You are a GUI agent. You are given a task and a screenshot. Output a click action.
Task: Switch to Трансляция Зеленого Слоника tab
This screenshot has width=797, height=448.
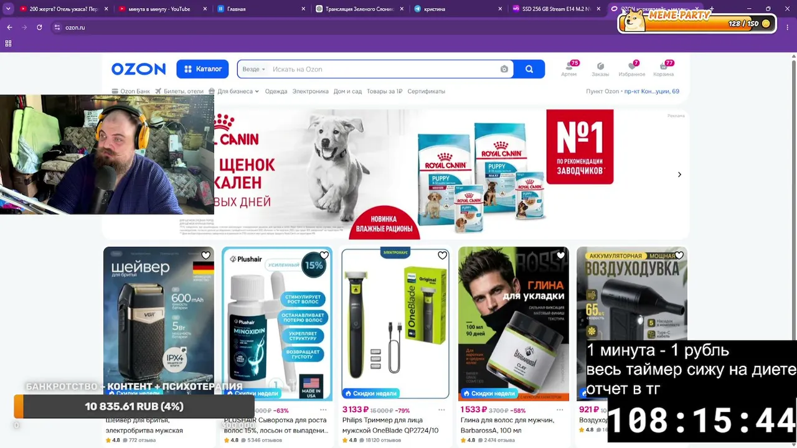(x=360, y=9)
